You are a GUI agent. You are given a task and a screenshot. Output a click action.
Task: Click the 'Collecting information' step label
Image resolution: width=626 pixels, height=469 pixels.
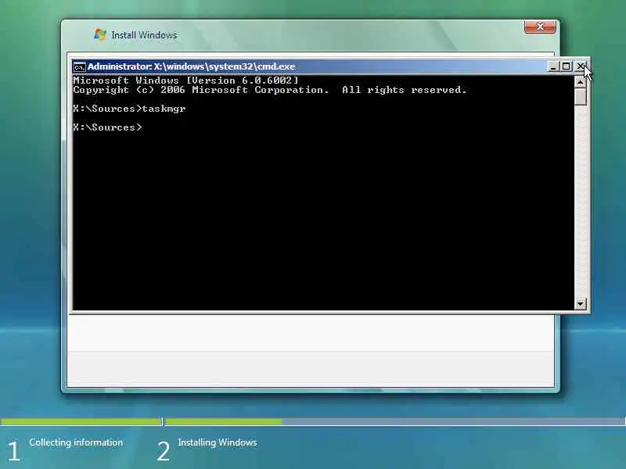pyautogui.click(x=76, y=442)
